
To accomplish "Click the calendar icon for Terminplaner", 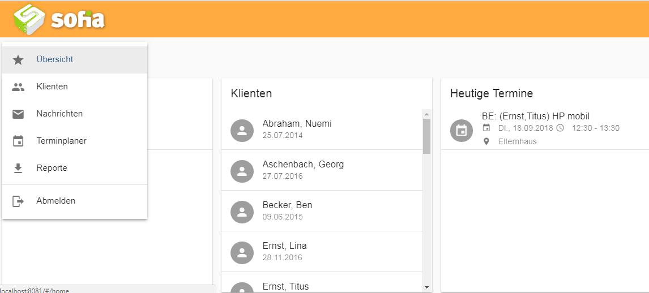I will (18, 141).
